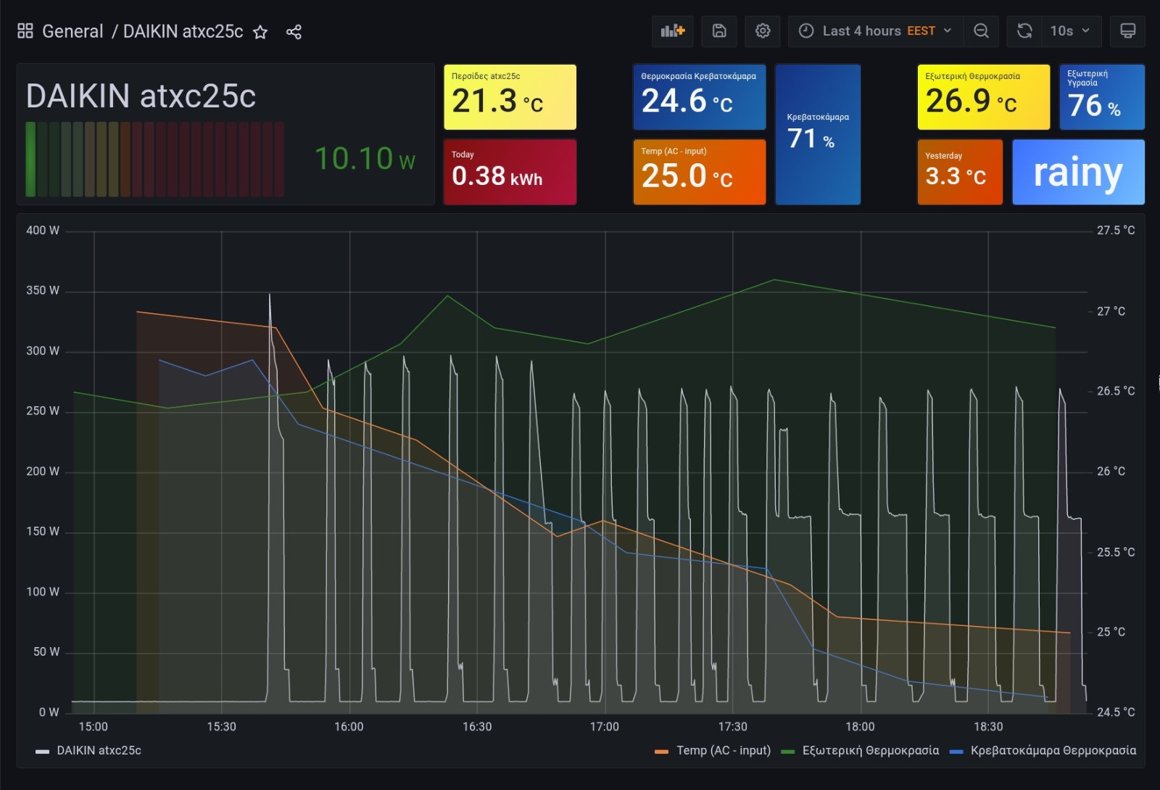Toggle Temp (AC - input) legend series

(x=724, y=750)
